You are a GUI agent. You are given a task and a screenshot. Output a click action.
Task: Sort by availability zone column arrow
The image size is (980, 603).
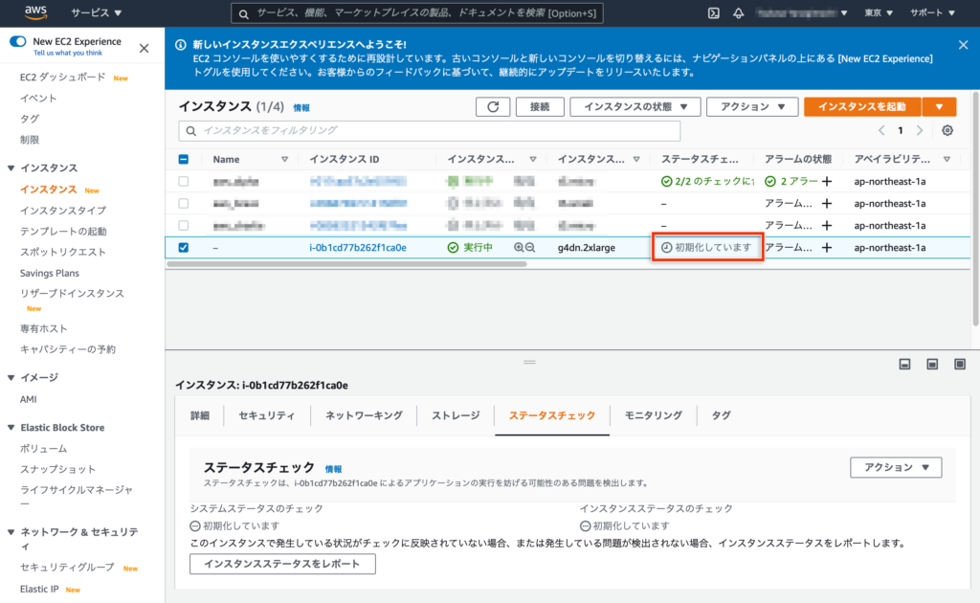(947, 159)
